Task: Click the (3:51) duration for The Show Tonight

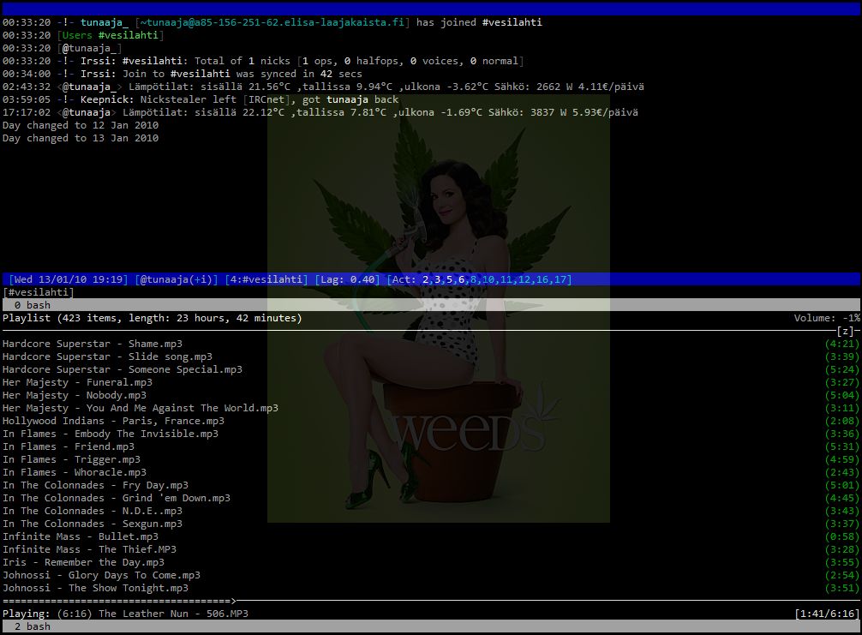Action: click(x=841, y=588)
